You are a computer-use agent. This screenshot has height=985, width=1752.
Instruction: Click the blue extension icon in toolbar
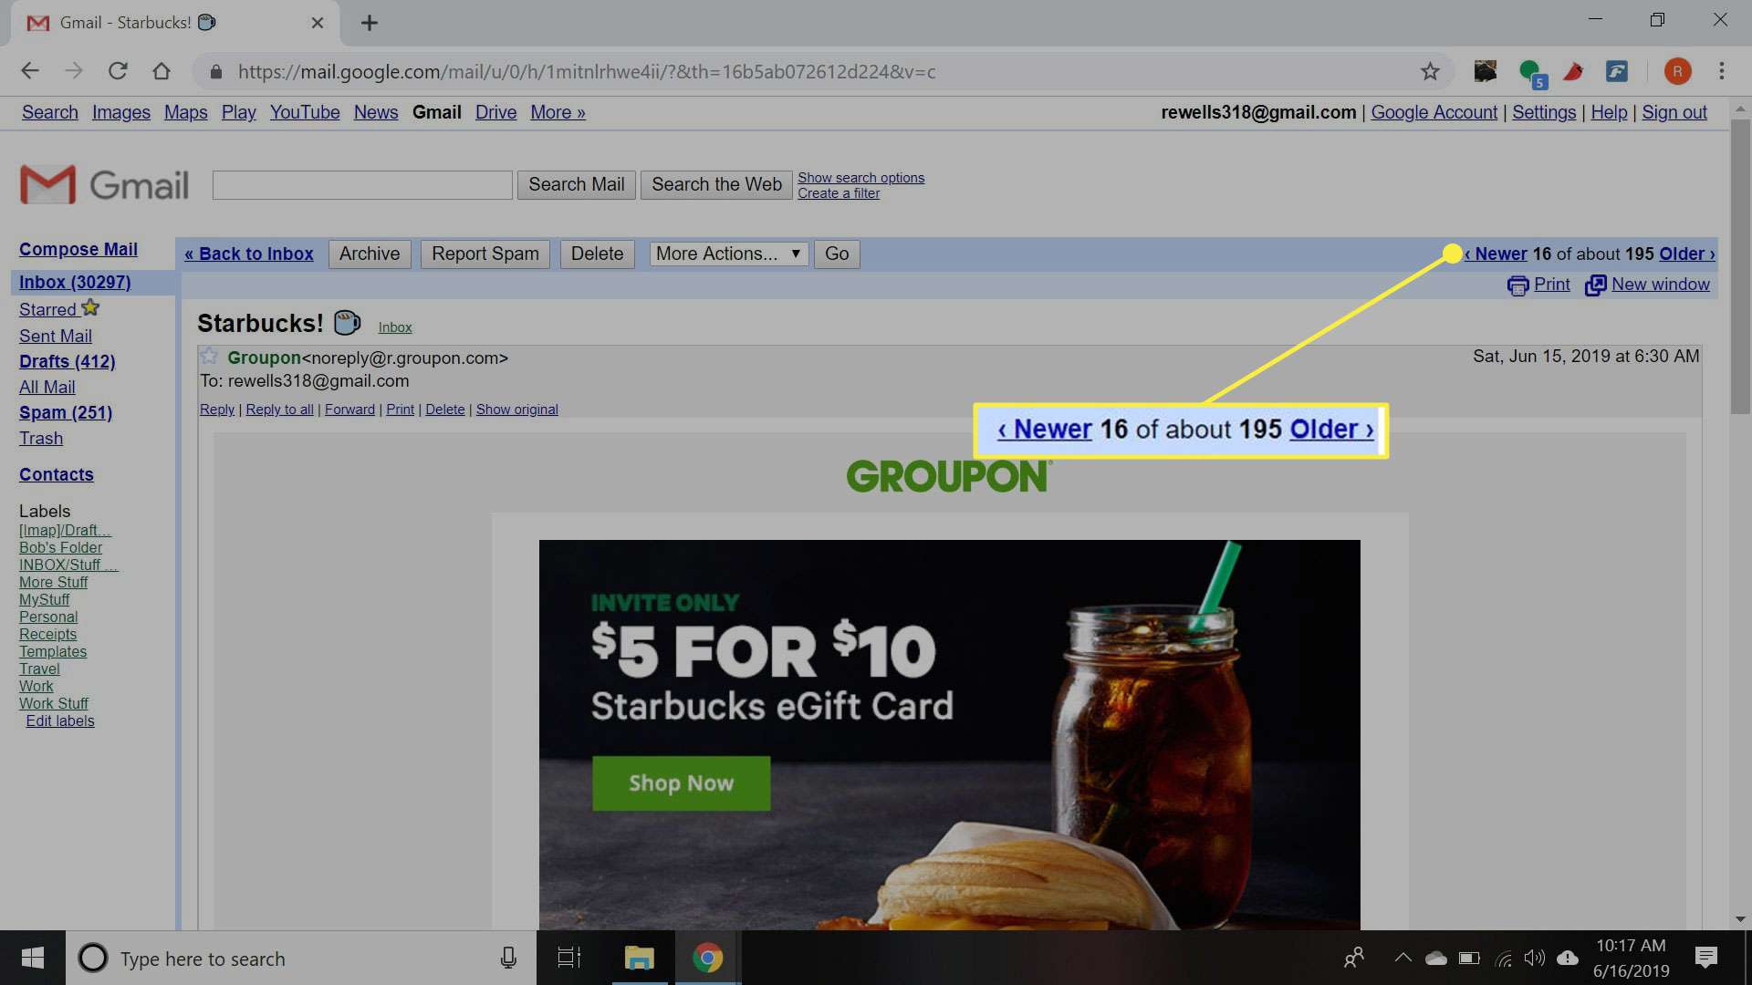pyautogui.click(x=1617, y=71)
